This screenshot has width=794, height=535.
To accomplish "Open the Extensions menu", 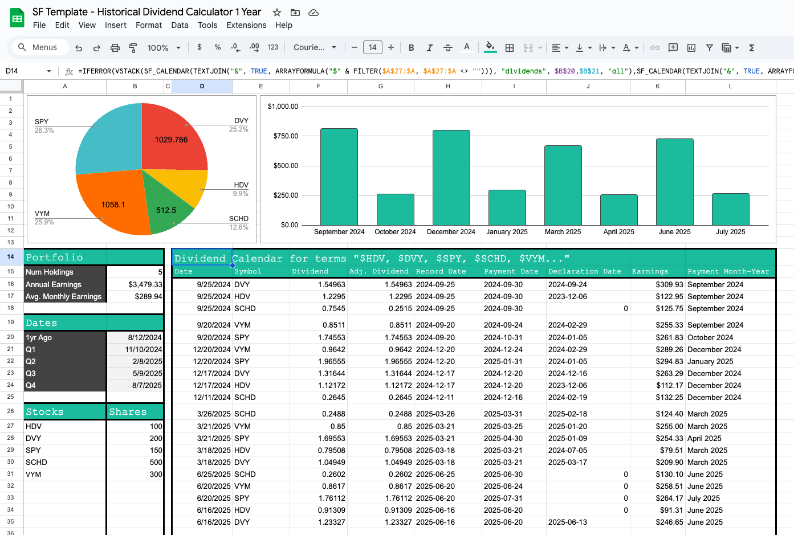I will (x=246, y=25).
